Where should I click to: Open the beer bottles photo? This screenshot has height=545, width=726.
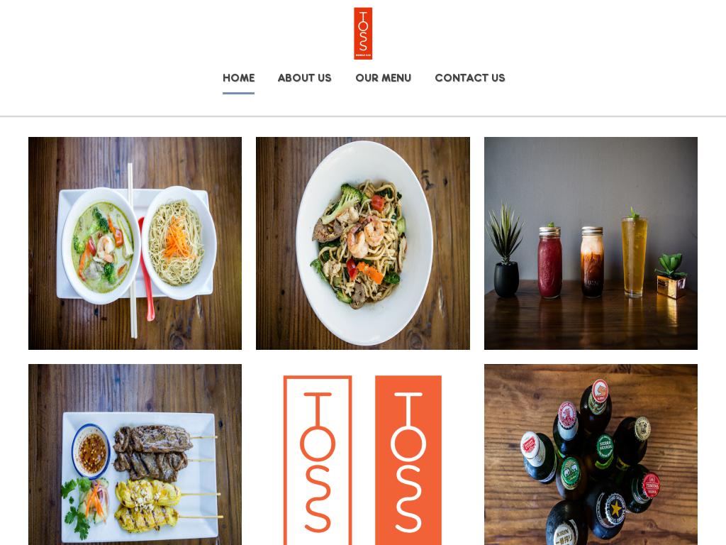[591, 455]
